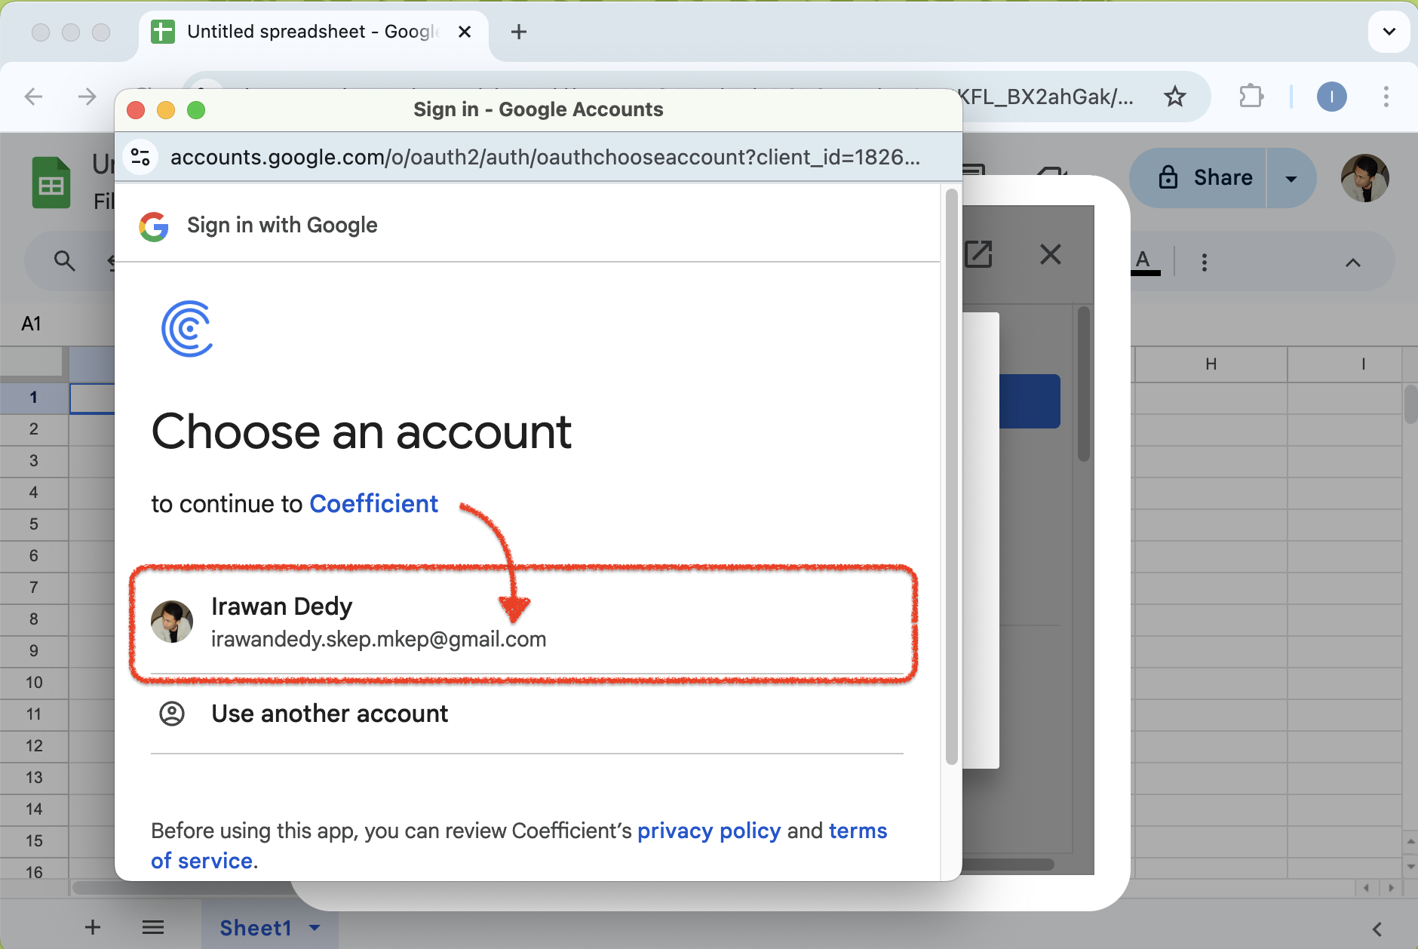Open a new browser tab

[519, 32]
